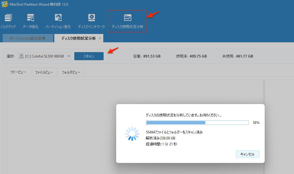This screenshot has height=174, width=294.
Task: Cancel the scan with キャンセル button
Action: pyautogui.click(x=247, y=154)
